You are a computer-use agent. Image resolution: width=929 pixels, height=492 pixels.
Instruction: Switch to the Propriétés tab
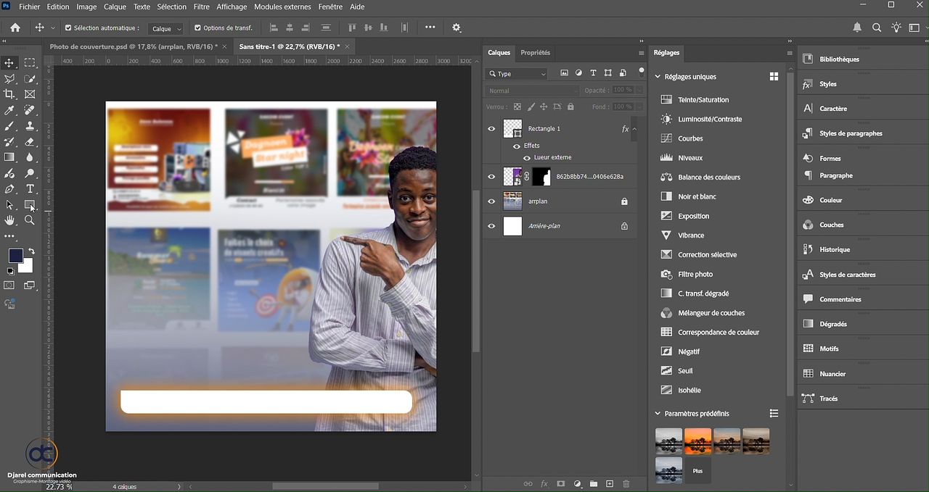point(535,53)
